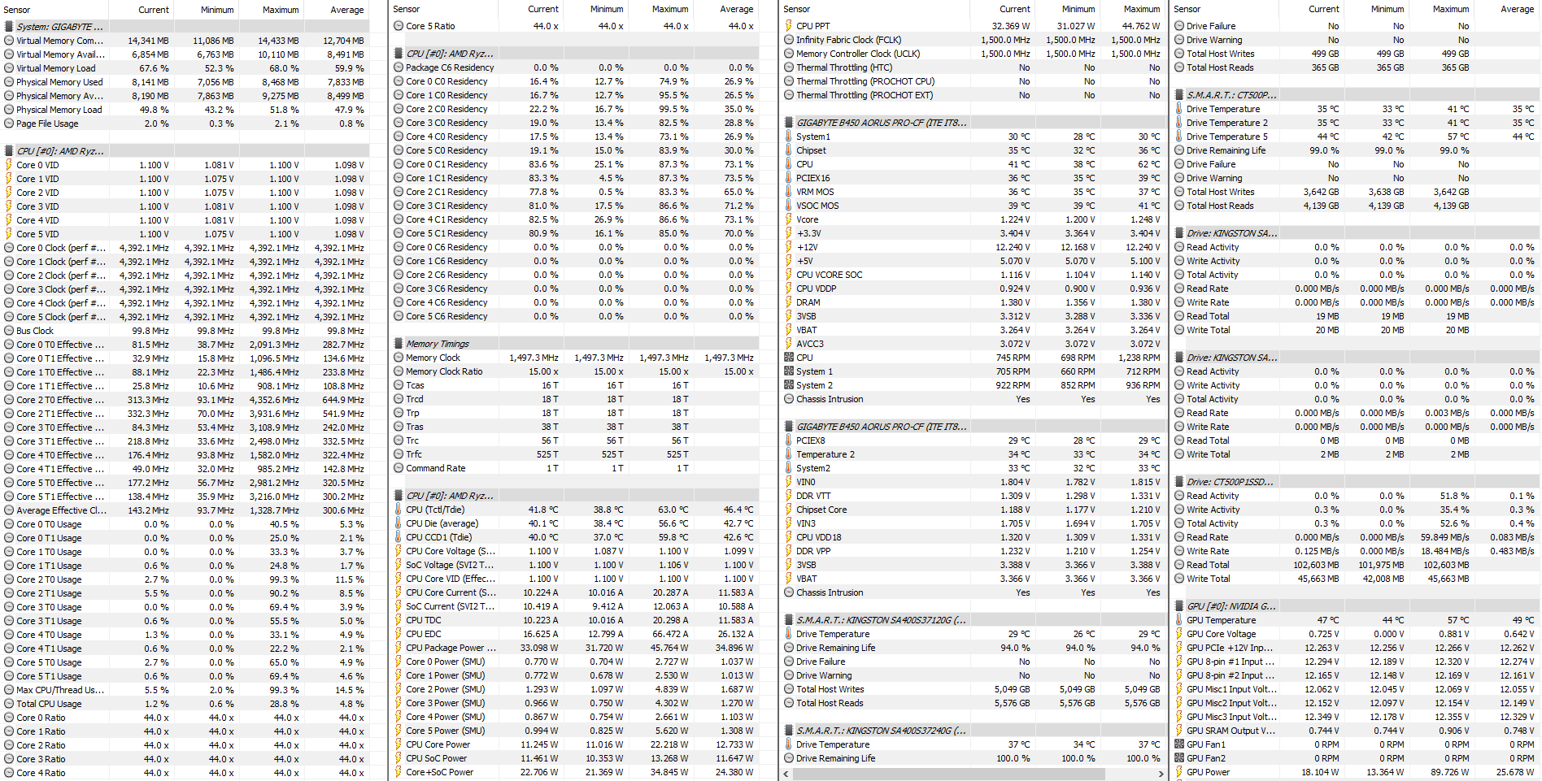The image size is (1542, 781).
Task: Select the icon beside Page File Usage
Action: coord(9,124)
